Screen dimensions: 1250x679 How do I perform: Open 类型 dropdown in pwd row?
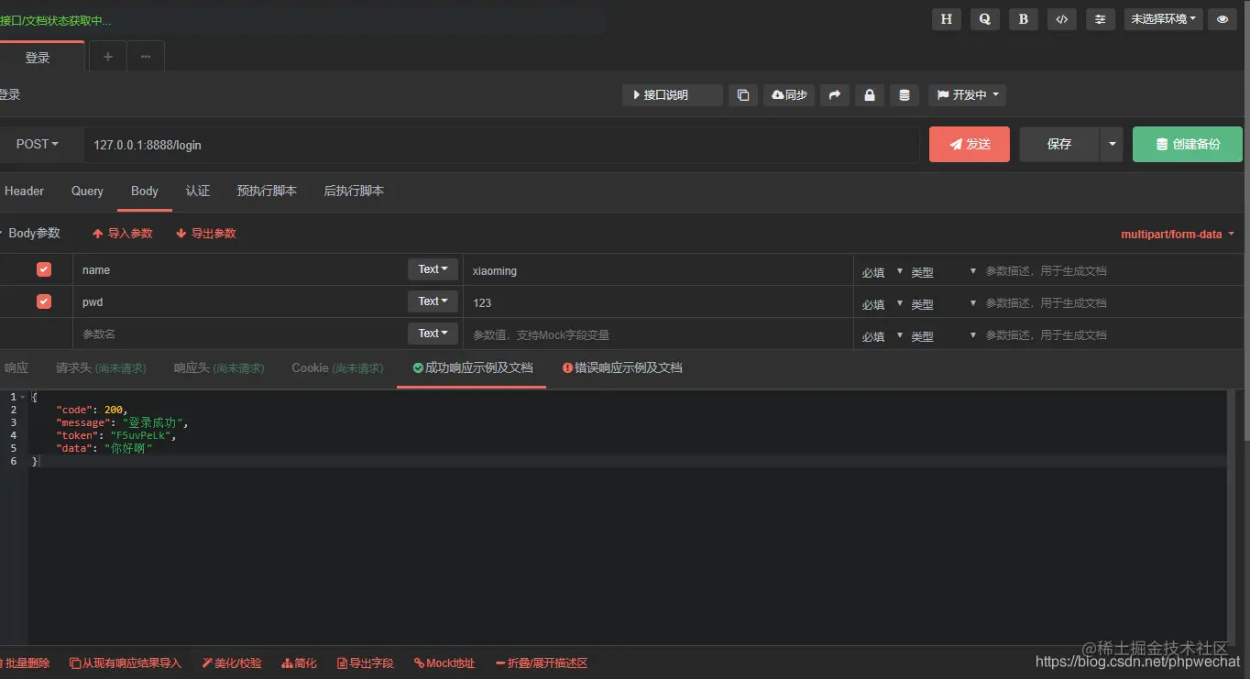pyautogui.click(x=944, y=304)
